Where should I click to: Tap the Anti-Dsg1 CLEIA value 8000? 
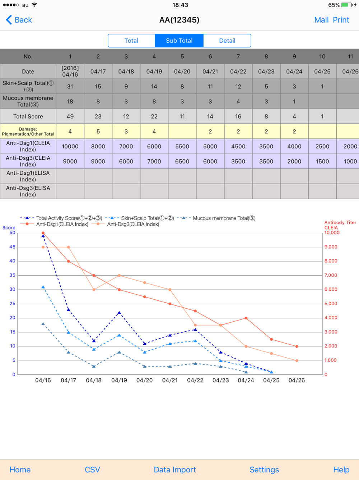tap(98, 146)
